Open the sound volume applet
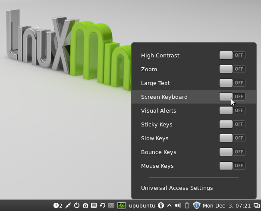 (x=178, y=205)
